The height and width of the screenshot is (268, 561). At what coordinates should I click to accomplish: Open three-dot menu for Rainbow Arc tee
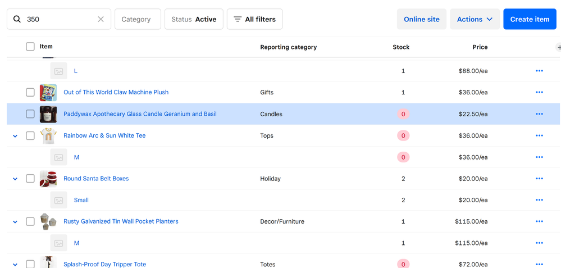539,135
